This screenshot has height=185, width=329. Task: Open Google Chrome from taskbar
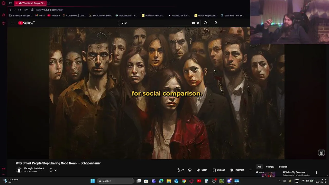pos(184,181)
